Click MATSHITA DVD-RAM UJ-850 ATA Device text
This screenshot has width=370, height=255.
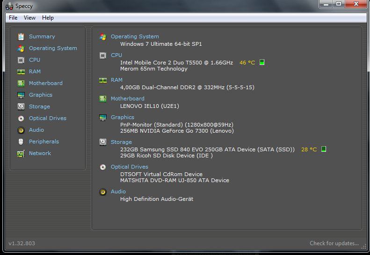tap(174, 180)
